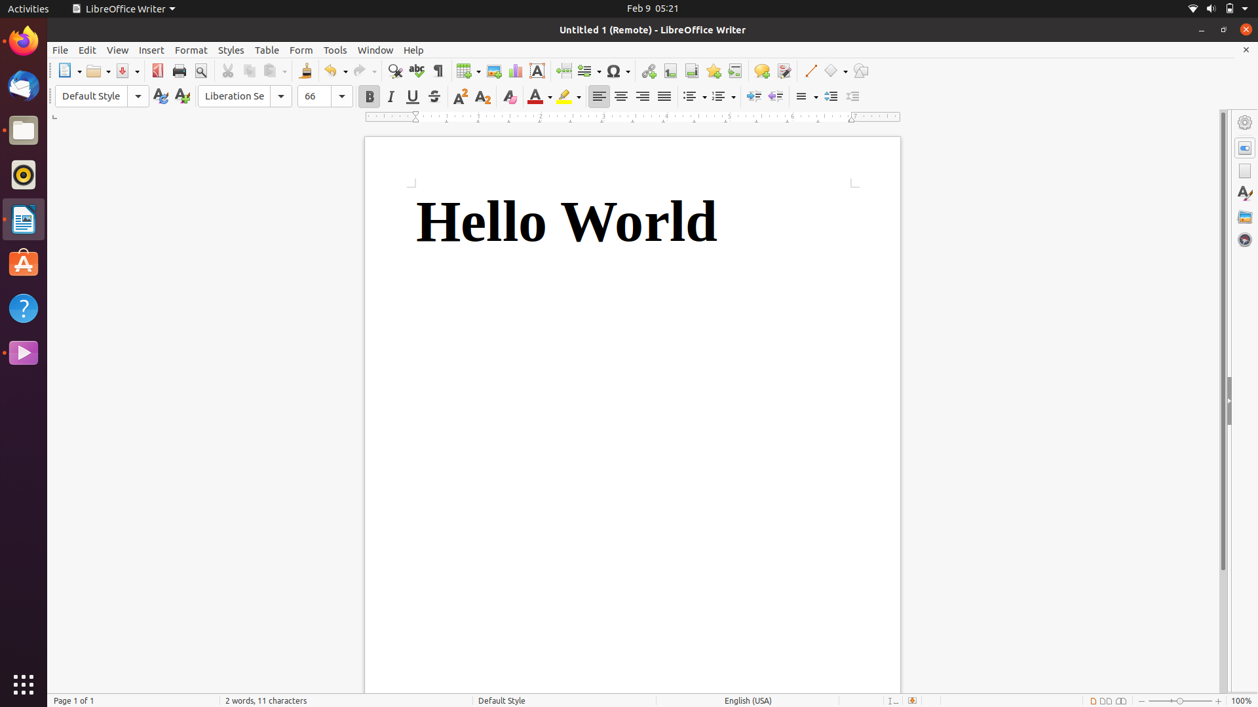Toggle Strikethrough formatting
This screenshot has height=707, width=1258.
coord(434,96)
